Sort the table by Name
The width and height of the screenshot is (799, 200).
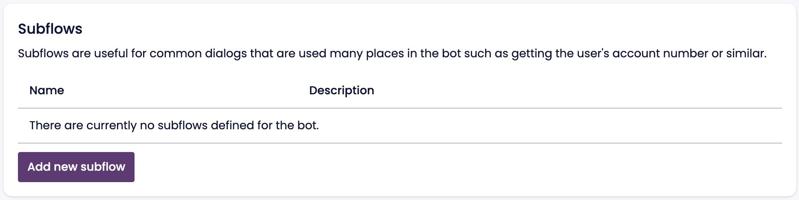point(46,90)
